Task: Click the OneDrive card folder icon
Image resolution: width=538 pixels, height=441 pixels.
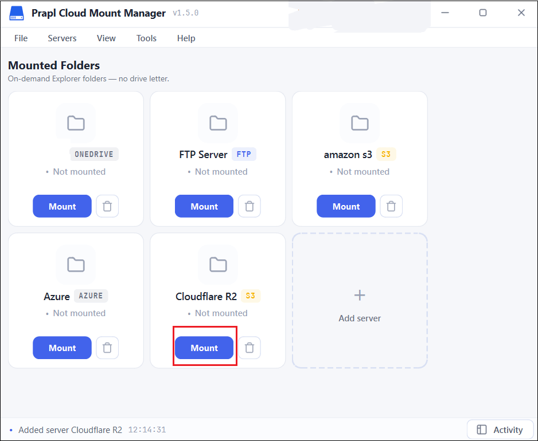Action: coord(76,123)
